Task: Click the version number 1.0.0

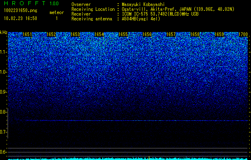Action: (54, 4)
